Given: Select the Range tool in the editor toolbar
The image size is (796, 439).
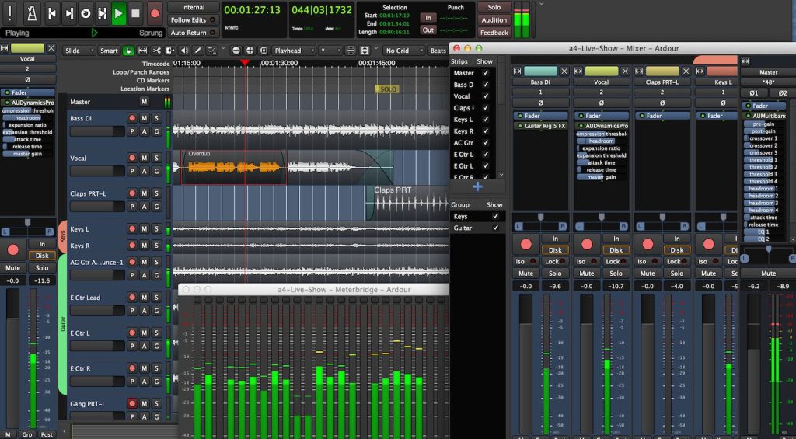Looking at the screenshot, I should point(143,51).
